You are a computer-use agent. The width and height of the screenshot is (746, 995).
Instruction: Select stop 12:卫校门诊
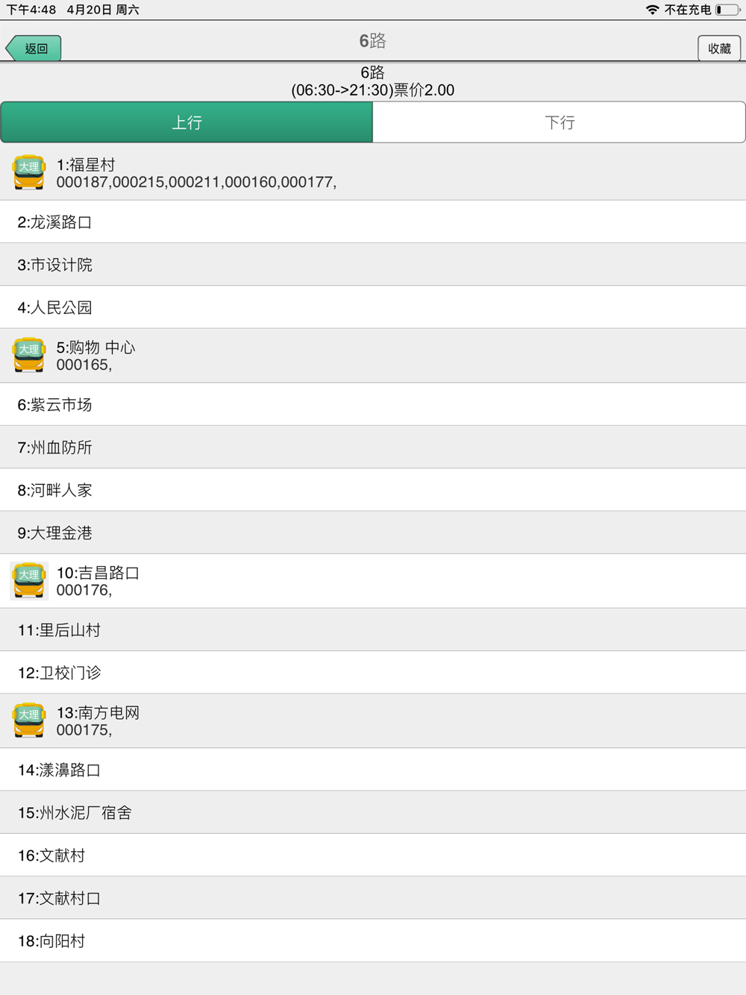[373, 673]
